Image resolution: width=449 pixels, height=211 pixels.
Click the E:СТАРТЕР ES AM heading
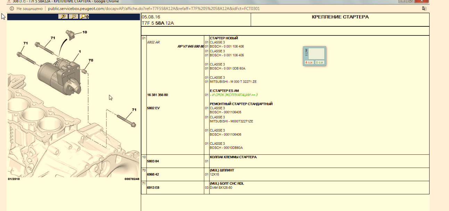point(224,91)
